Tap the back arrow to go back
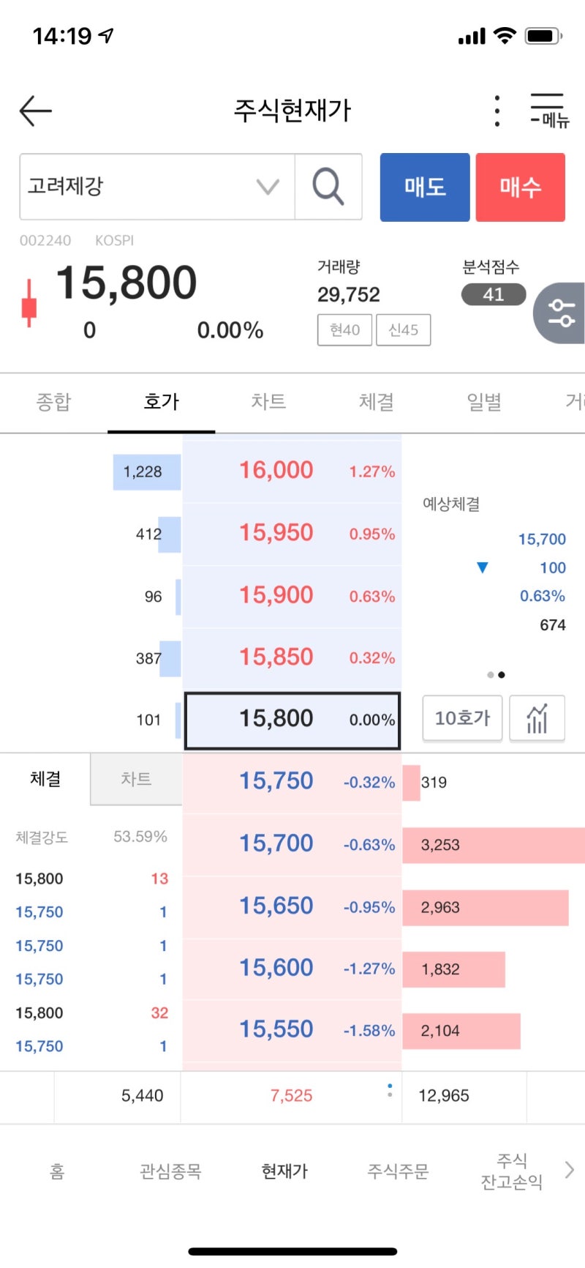This screenshot has height=1268, width=585. 35,110
